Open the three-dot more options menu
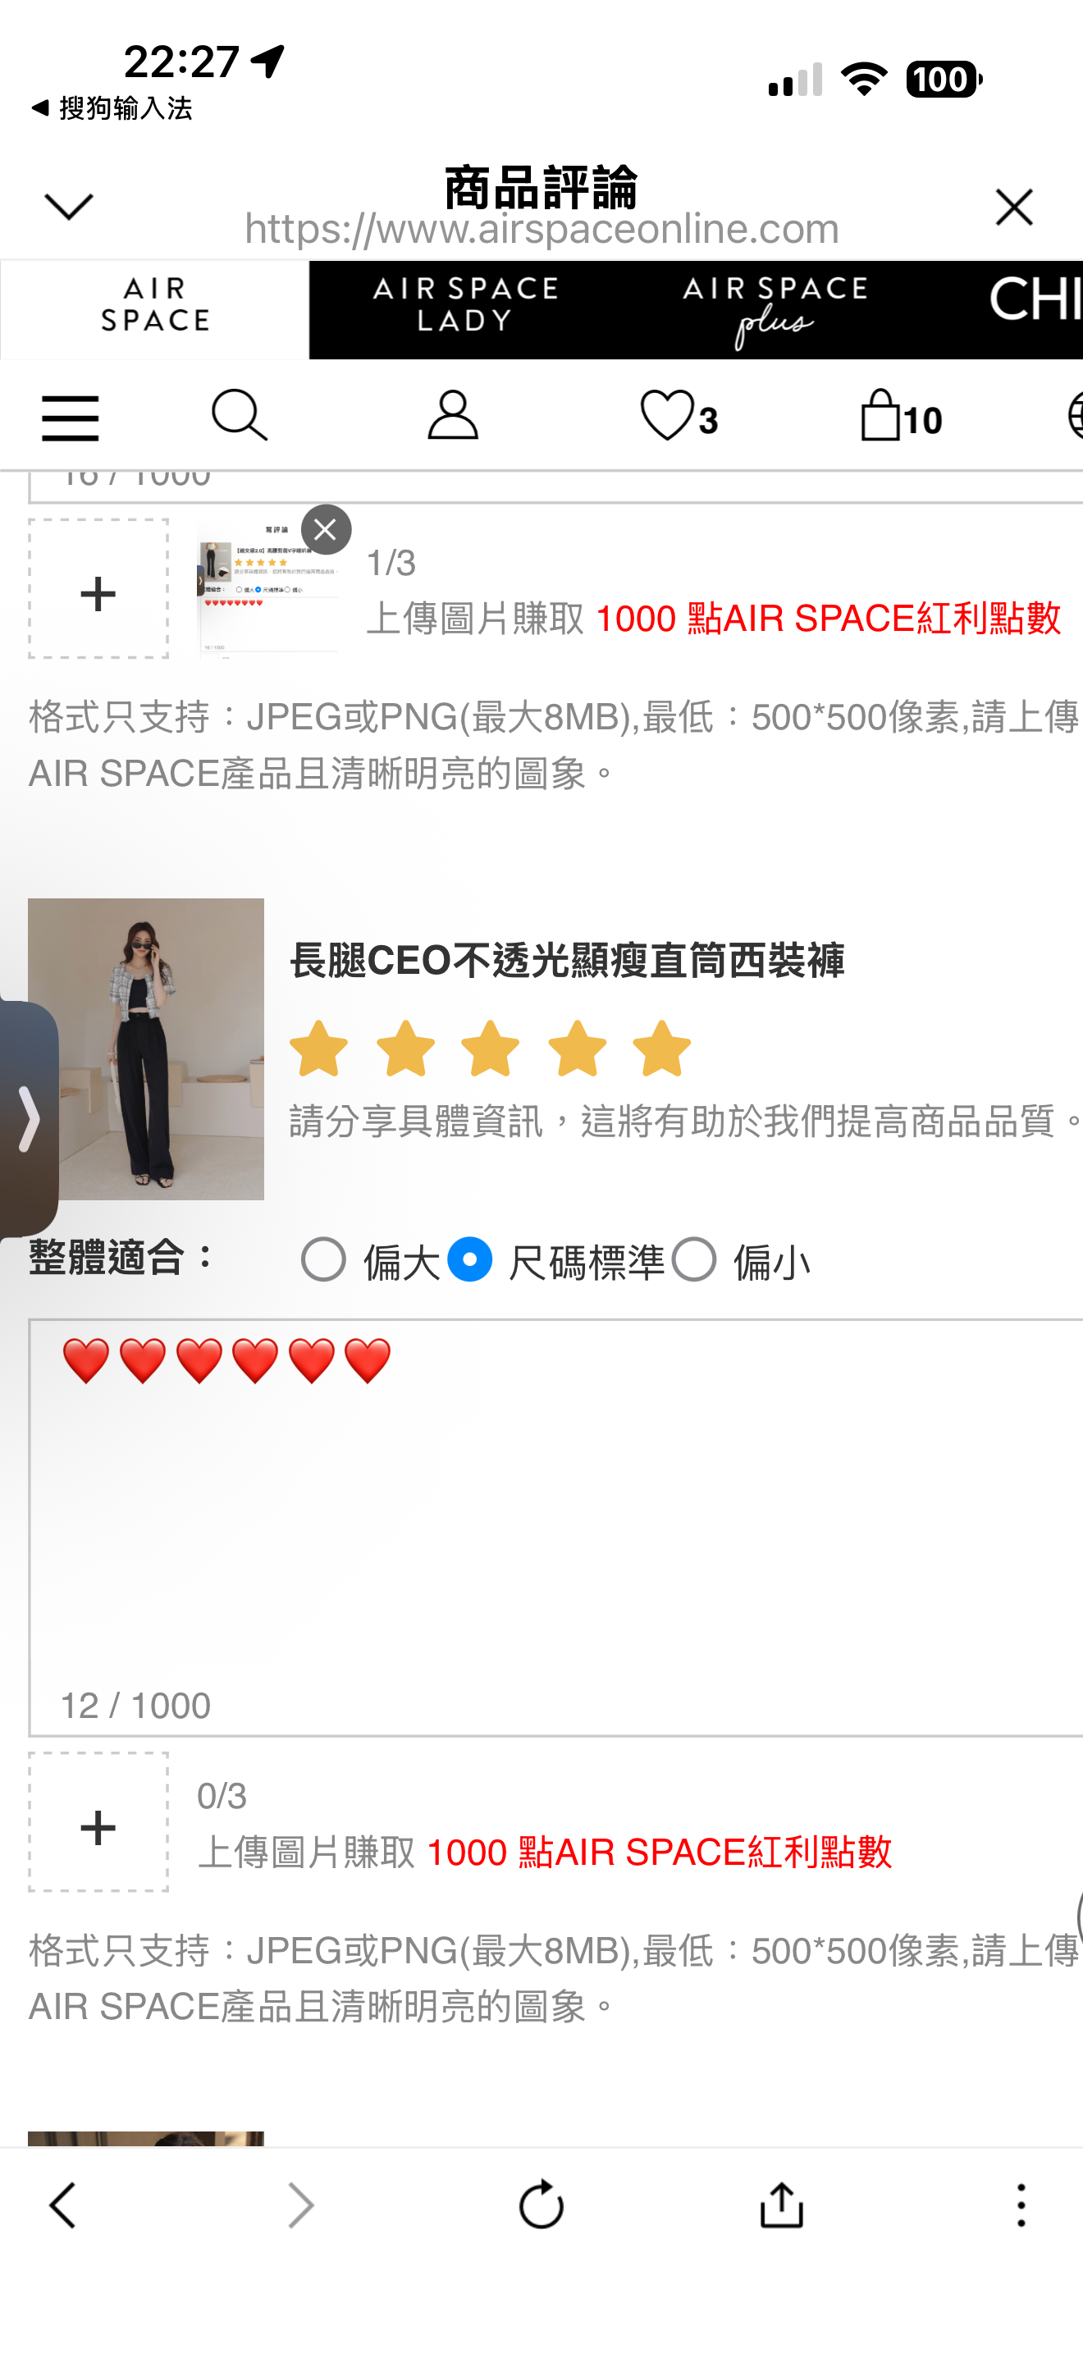Image resolution: width=1083 pixels, height=2353 pixels. point(1021,2205)
